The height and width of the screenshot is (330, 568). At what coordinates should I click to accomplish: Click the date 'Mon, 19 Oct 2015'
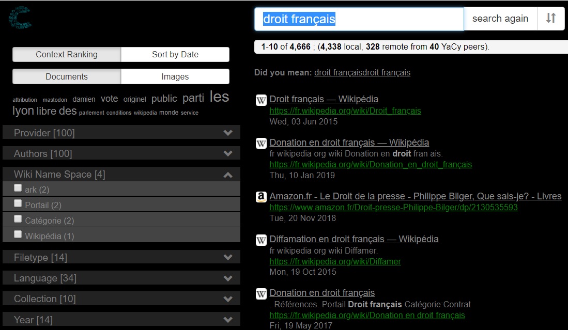[303, 272]
